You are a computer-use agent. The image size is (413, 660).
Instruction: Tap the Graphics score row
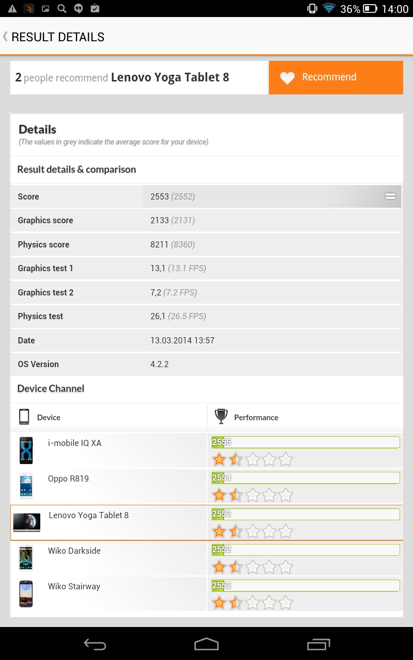tap(206, 220)
